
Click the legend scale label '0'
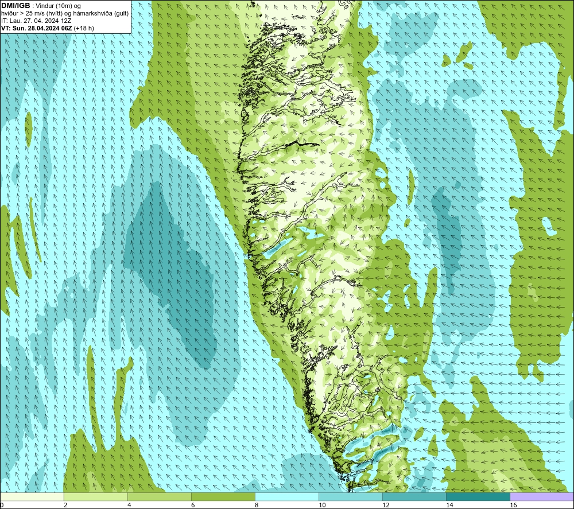point(2,506)
